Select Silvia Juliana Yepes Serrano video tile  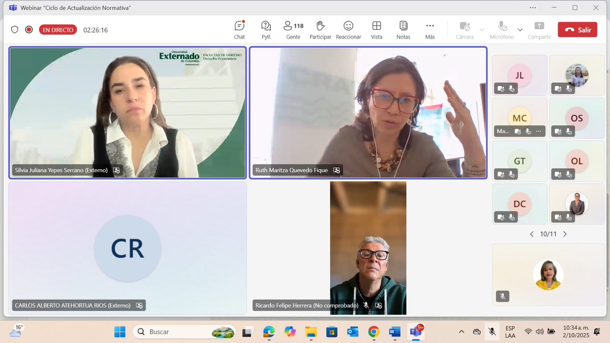pyautogui.click(x=128, y=113)
